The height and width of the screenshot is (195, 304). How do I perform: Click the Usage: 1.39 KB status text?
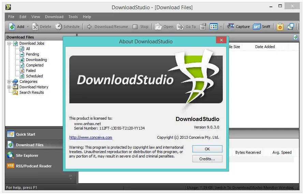200,187
